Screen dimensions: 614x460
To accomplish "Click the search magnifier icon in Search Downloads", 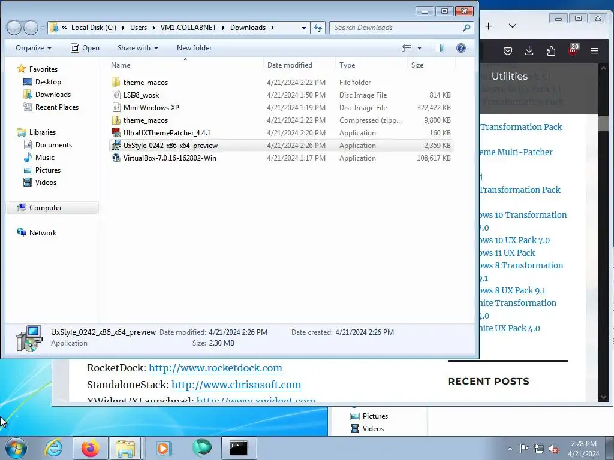I will point(466,28).
